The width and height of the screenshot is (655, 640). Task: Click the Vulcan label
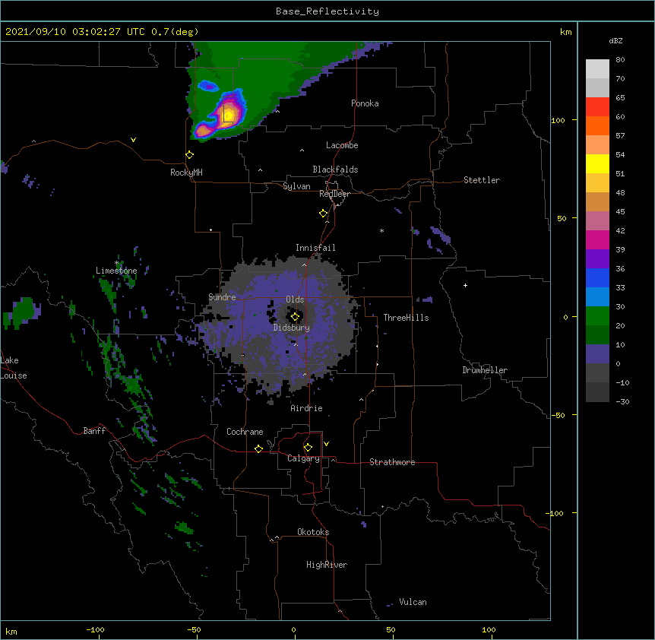coord(413,602)
